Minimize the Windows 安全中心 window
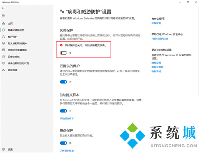 point(180,2)
